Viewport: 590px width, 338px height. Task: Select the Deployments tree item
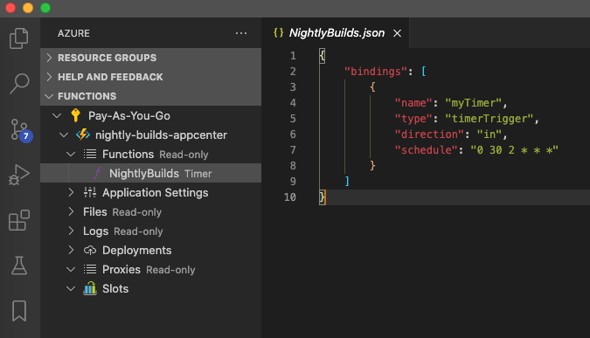151,250
